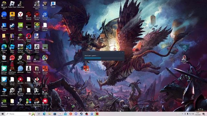Select the Half-Life Restored shortcut
Viewport: 207px width, 116px height.
point(28,16)
